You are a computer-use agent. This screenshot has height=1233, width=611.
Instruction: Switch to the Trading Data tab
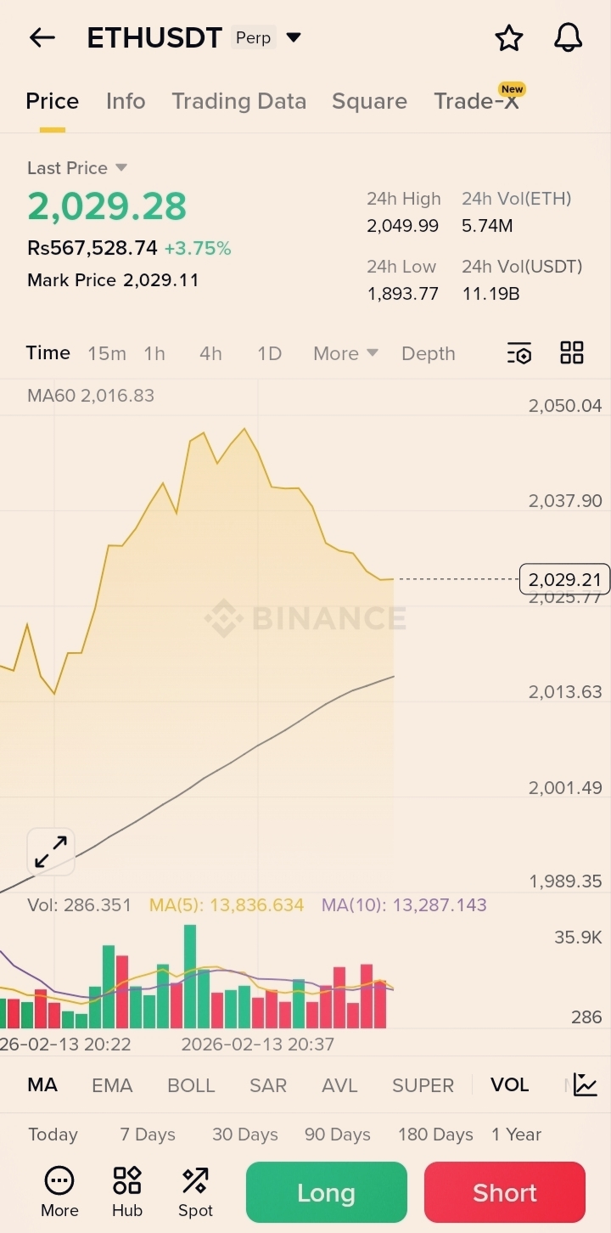(x=238, y=101)
